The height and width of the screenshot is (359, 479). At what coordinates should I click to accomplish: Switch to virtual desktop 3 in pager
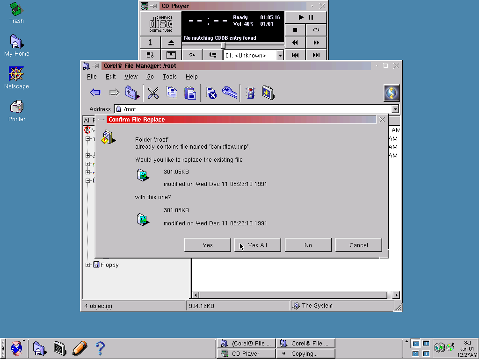[426, 344]
